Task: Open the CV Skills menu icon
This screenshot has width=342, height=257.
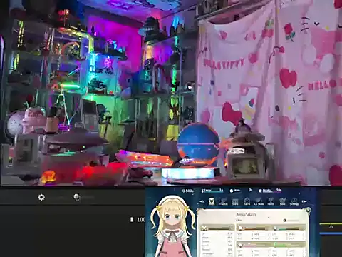Action: coord(259,202)
